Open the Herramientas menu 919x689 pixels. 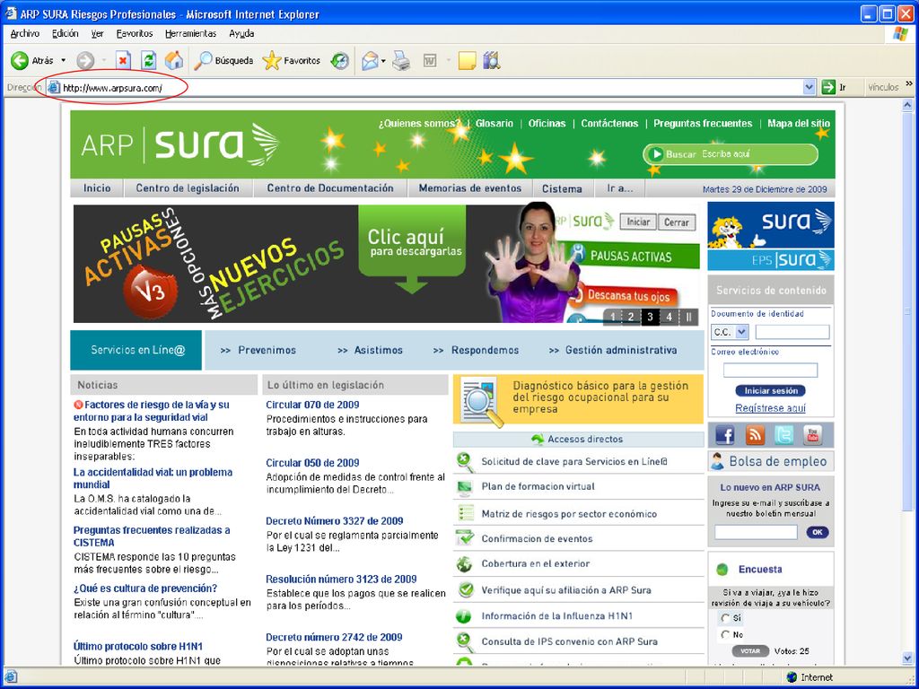click(190, 33)
